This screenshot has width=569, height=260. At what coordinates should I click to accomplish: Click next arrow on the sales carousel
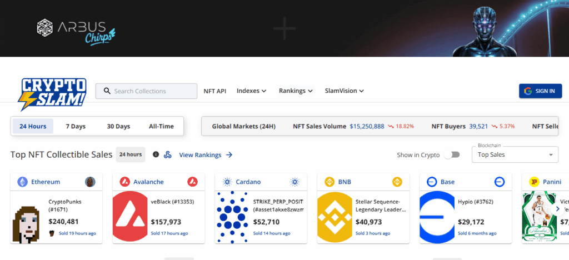(x=557, y=209)
